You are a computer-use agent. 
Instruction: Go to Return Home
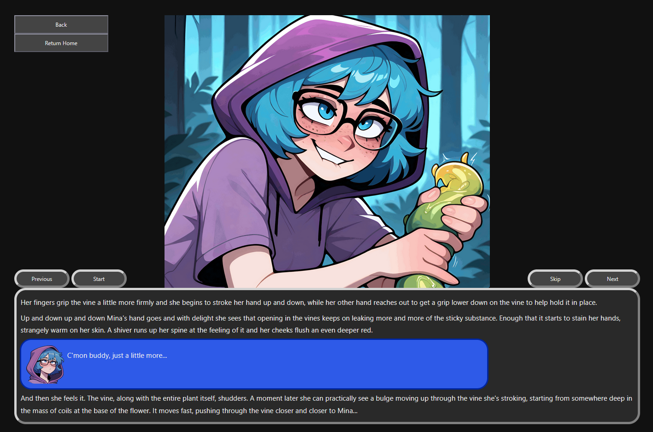tap(61, 43)
